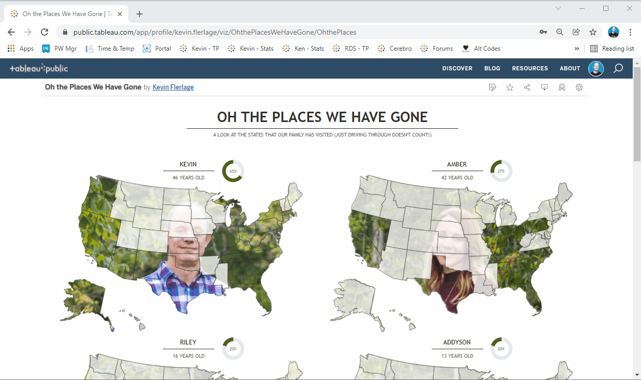Bookmark this page with star icon
The width and height of the screenshot is (641, 380).
point(593,32)
